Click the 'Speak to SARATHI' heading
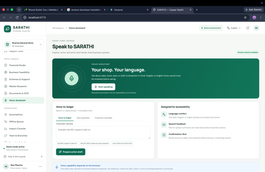This screenshot has width=265, height=172. point(73,47)
